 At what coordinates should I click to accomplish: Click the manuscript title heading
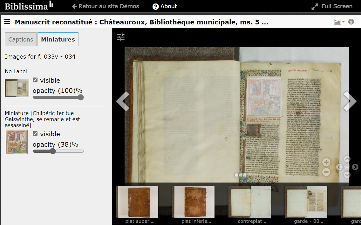point(141,22)
